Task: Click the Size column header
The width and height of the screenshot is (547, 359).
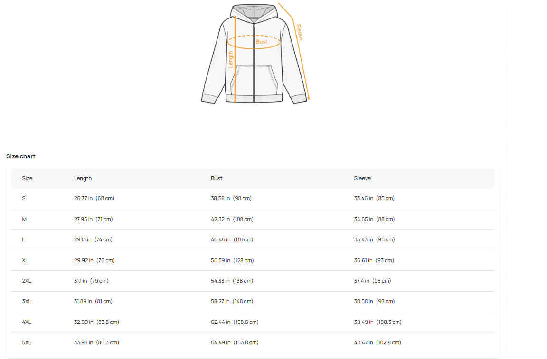Action: [27, 178]
